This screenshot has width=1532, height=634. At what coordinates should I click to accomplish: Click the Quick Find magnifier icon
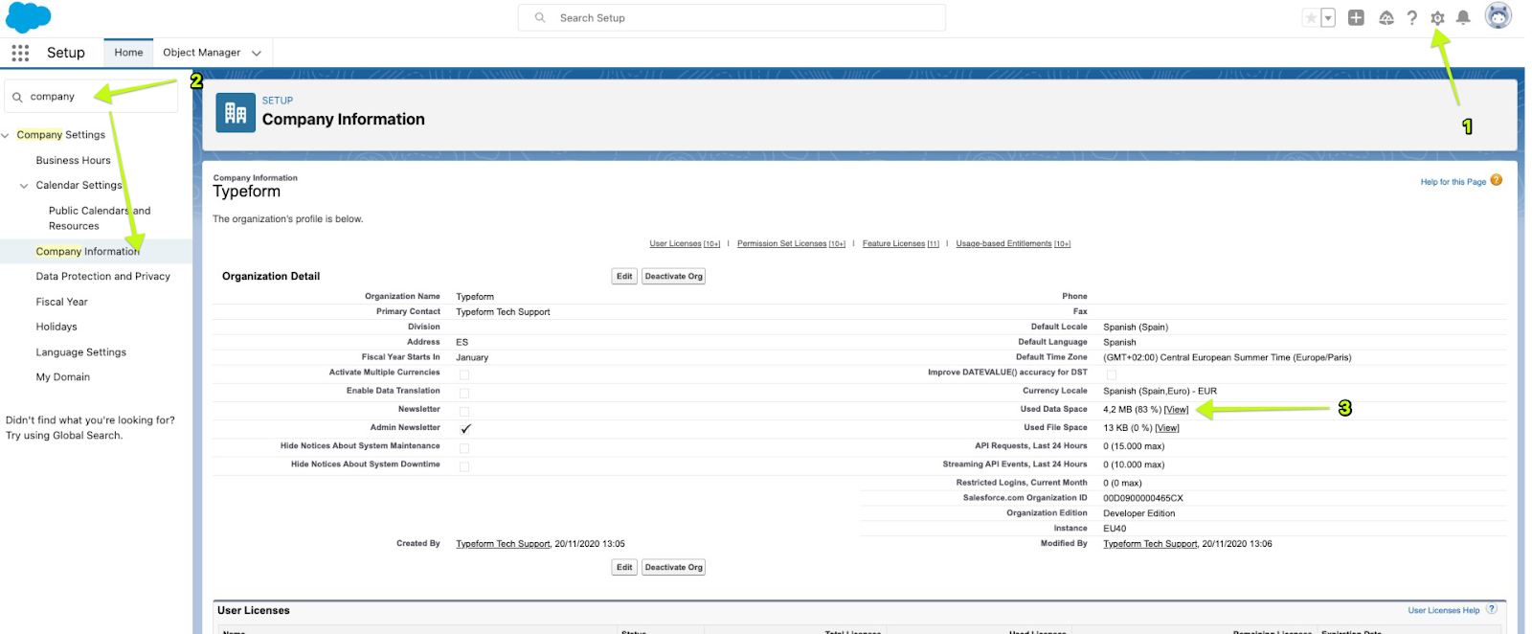[x=17, y=97]
